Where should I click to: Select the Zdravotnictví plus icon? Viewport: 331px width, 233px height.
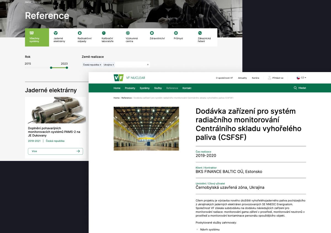coord(152,33)
